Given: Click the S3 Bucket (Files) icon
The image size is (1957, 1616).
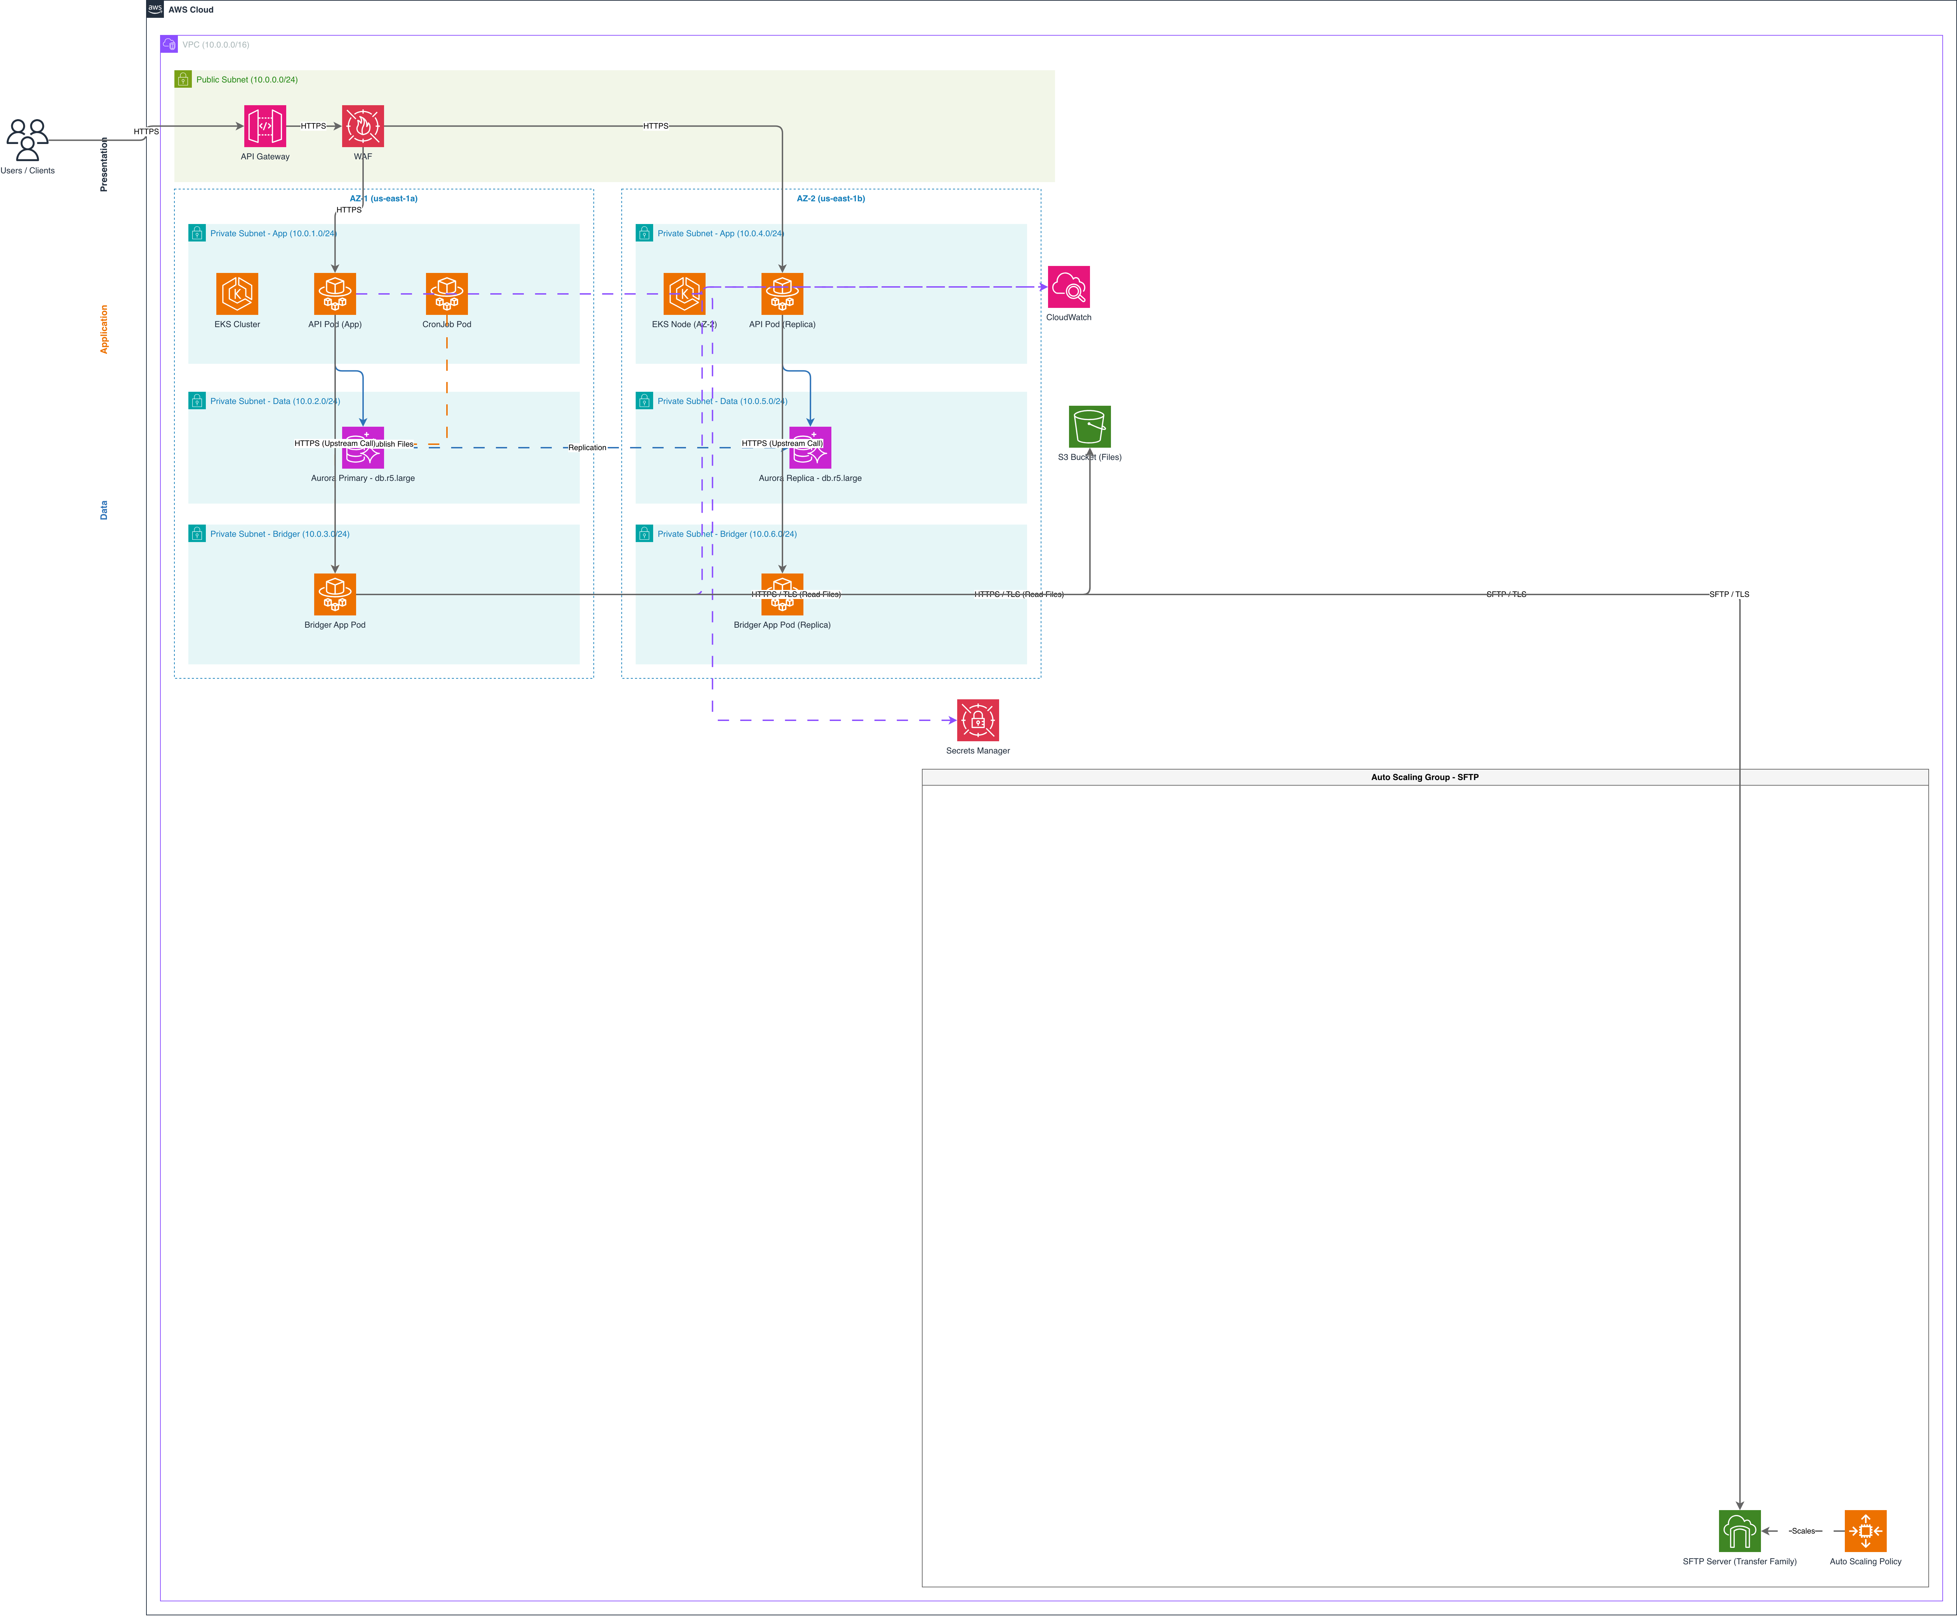Looking at the screenshot, I should coord(1090,426).
